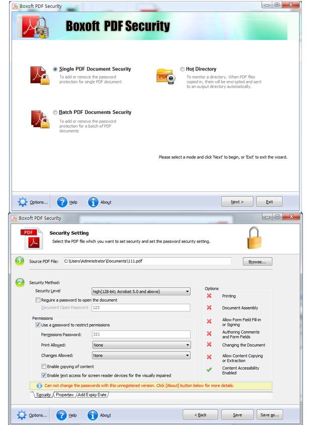Click red X beside Allow Form Field Fill-in
Viewport: 312px width, 425px height.
point(209,321)
